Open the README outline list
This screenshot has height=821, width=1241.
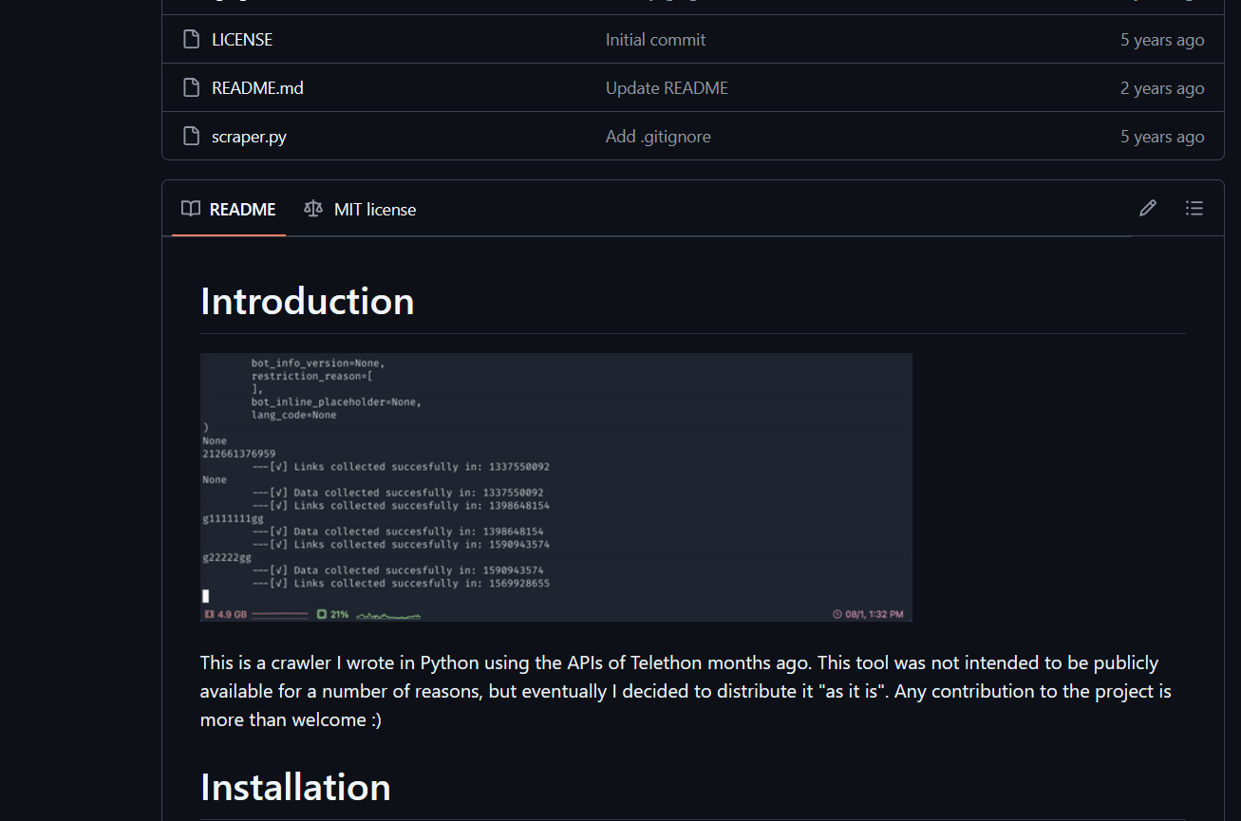(x=1194, y=208)
